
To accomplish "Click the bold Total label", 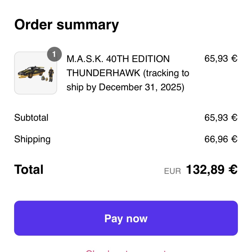I will click(x=29, y=169).
